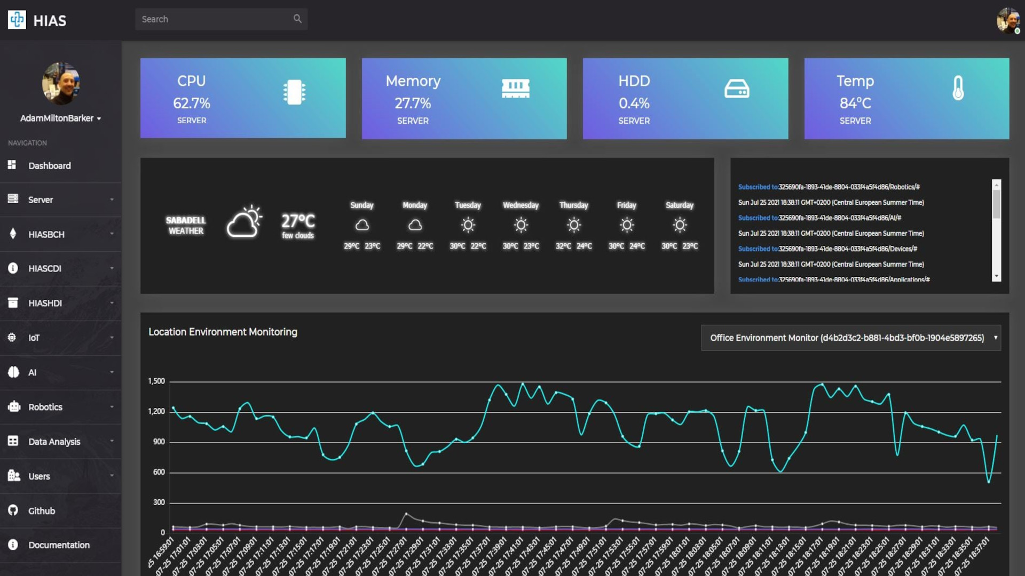Click the Temp 84°C value
Image resolution: width=1025 pixels, height=576 pixels.
point(855,103)
